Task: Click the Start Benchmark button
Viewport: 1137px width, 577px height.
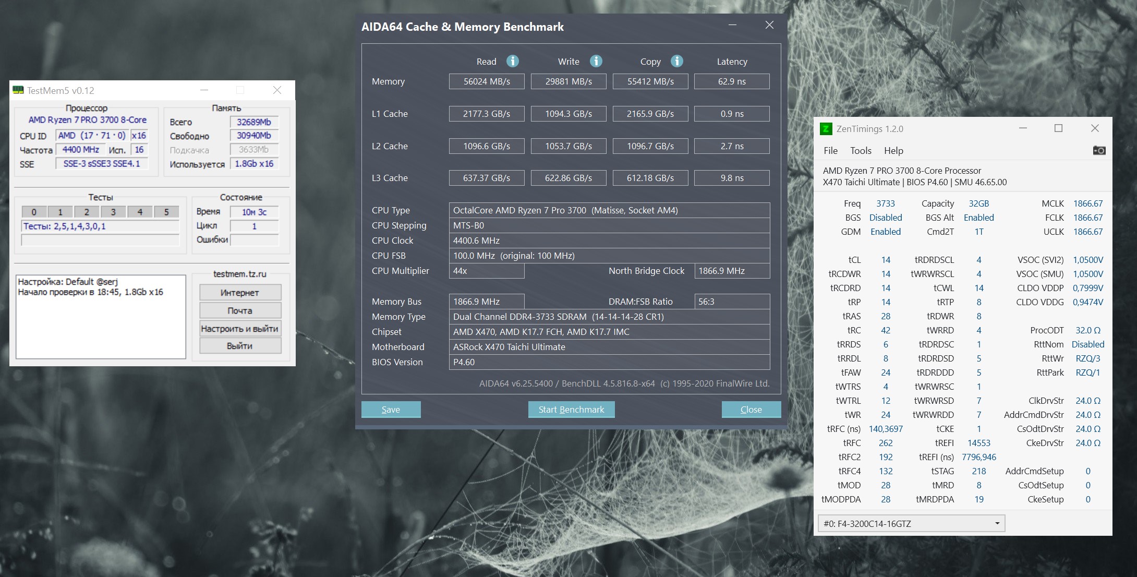Action: (x=571, y=410)
